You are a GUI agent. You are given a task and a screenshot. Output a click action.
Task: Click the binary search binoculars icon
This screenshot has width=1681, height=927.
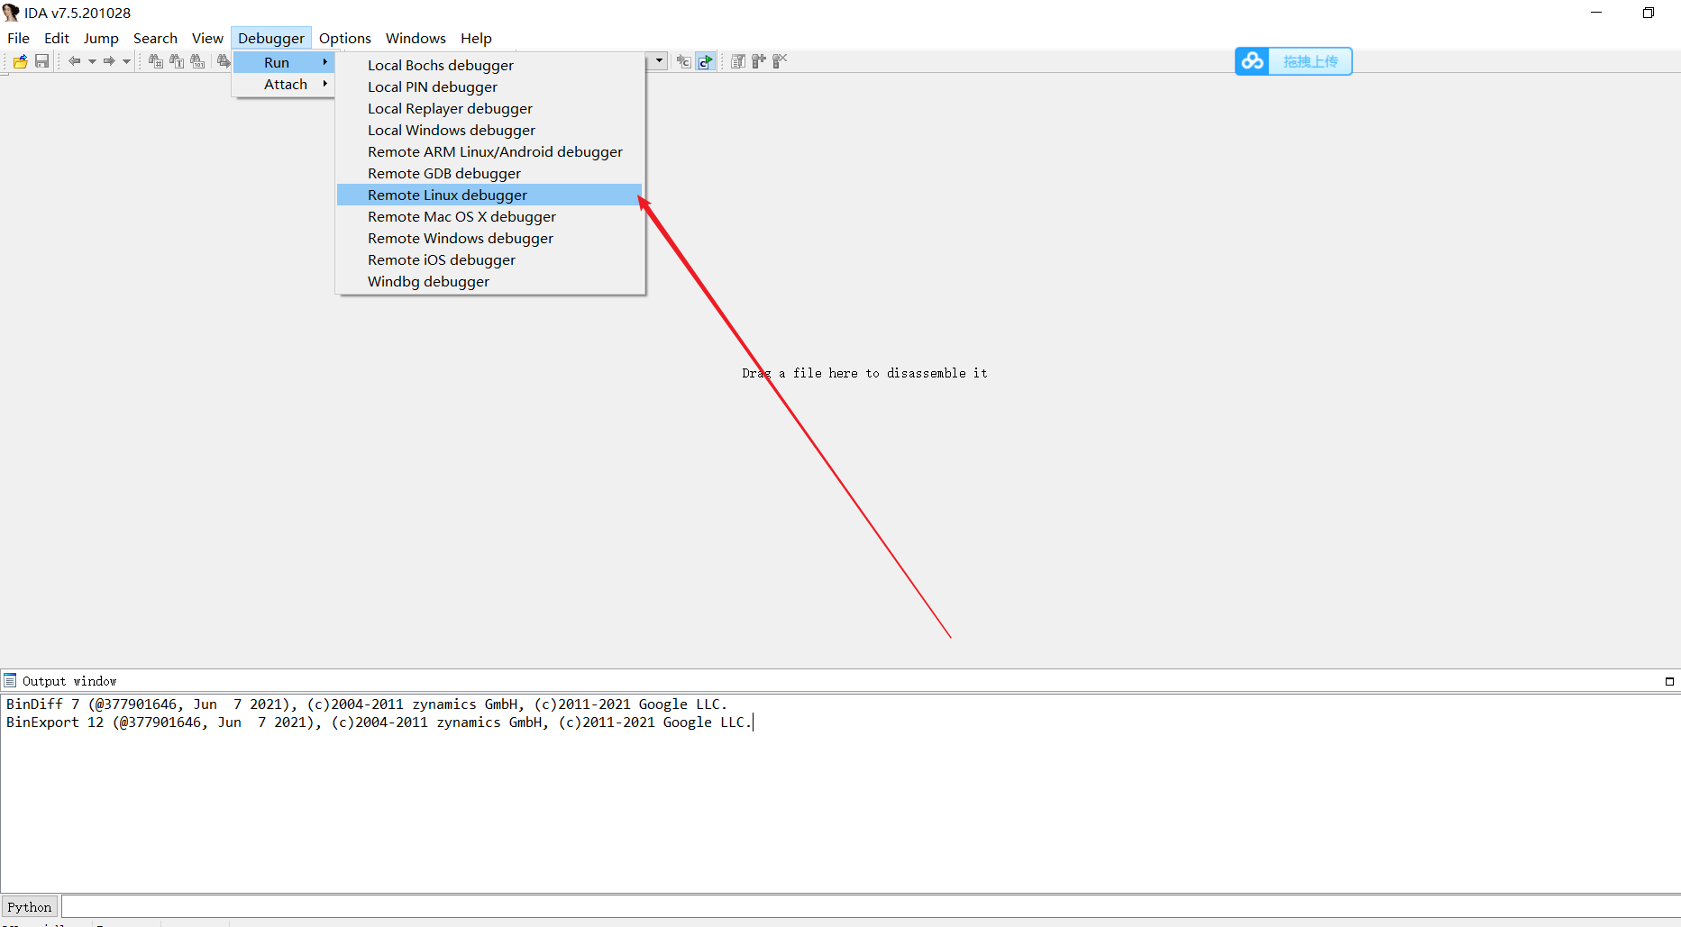point(197,61)
